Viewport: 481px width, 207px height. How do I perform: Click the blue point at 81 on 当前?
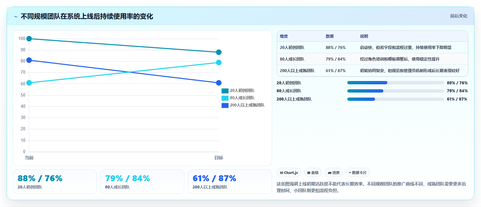click(29, 60)
